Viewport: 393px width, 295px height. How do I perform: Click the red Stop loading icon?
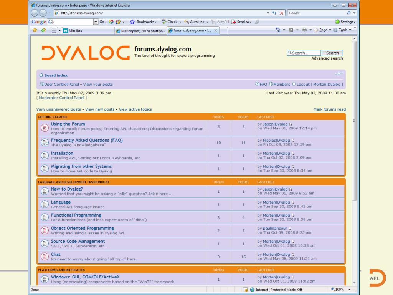click(282, 13)
